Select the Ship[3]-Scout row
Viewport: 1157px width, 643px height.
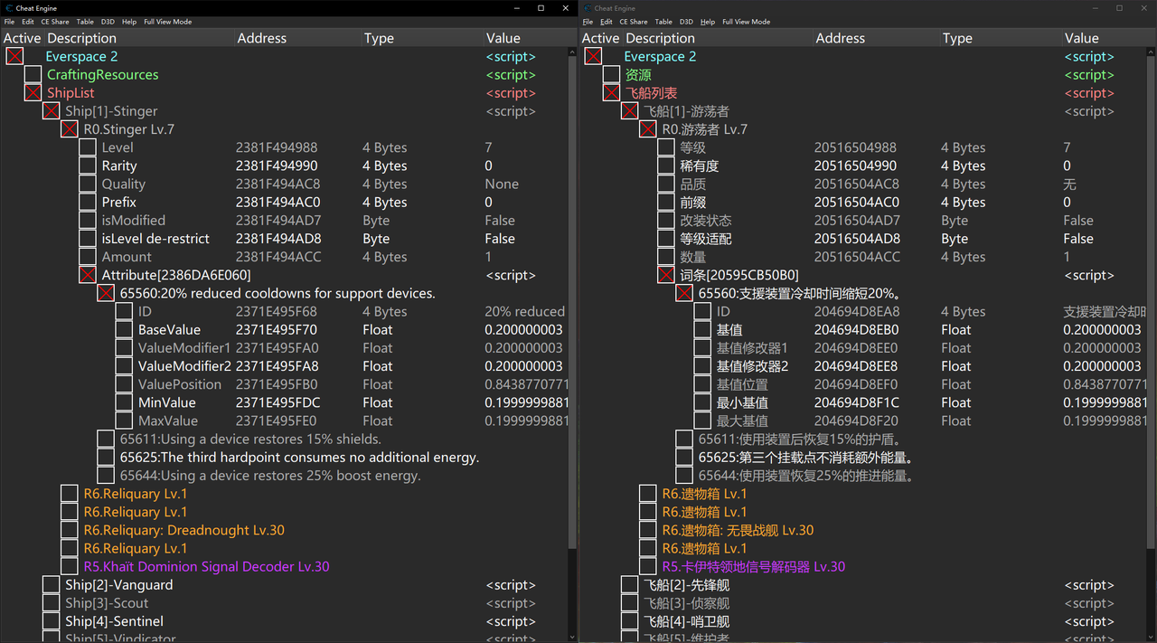click(x=107, y=603)
